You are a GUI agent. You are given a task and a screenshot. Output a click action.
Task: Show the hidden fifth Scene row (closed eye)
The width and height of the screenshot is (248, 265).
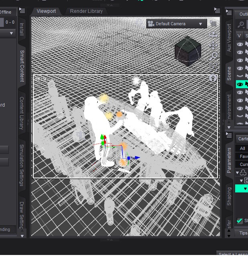(240, 76)
